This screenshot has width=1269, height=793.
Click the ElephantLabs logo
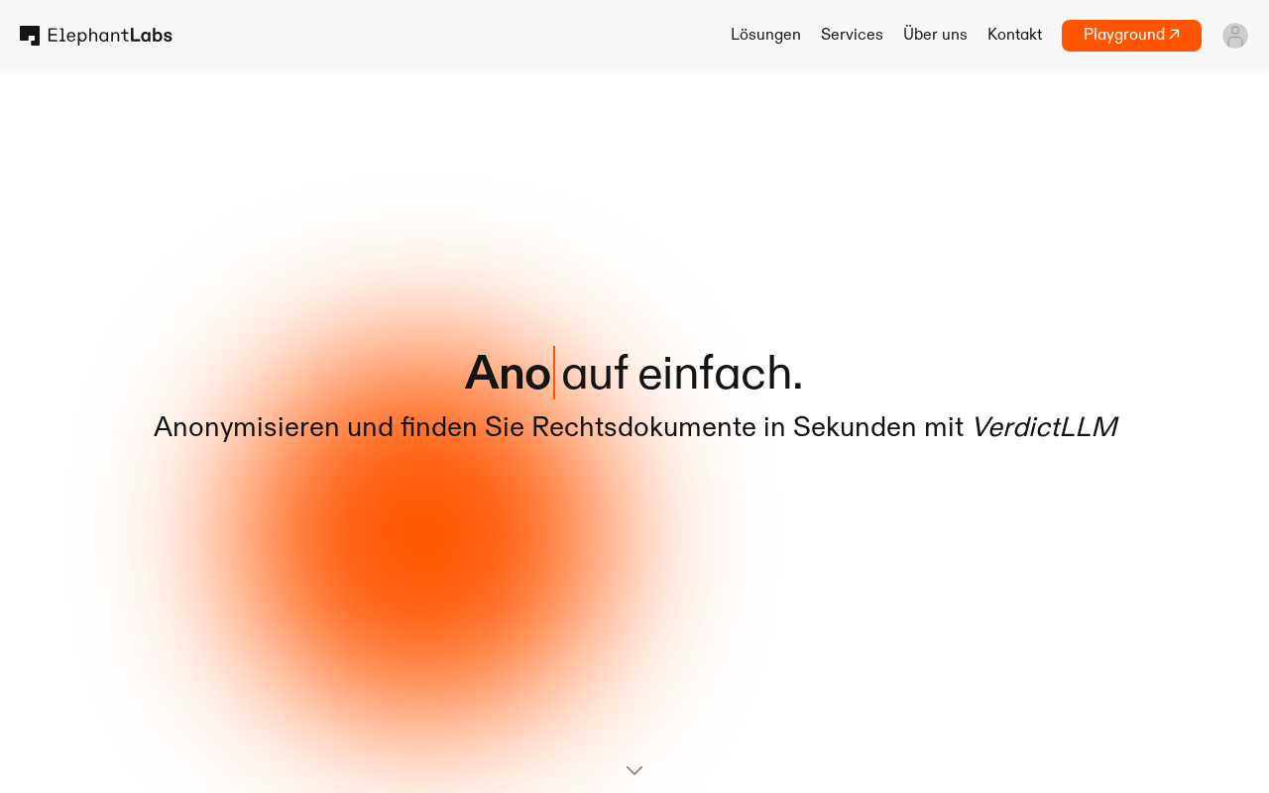(96, 36)
